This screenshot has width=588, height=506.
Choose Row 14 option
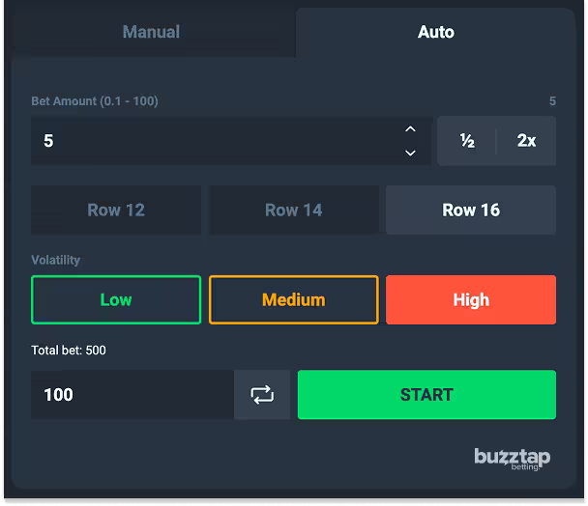point(294,211)
